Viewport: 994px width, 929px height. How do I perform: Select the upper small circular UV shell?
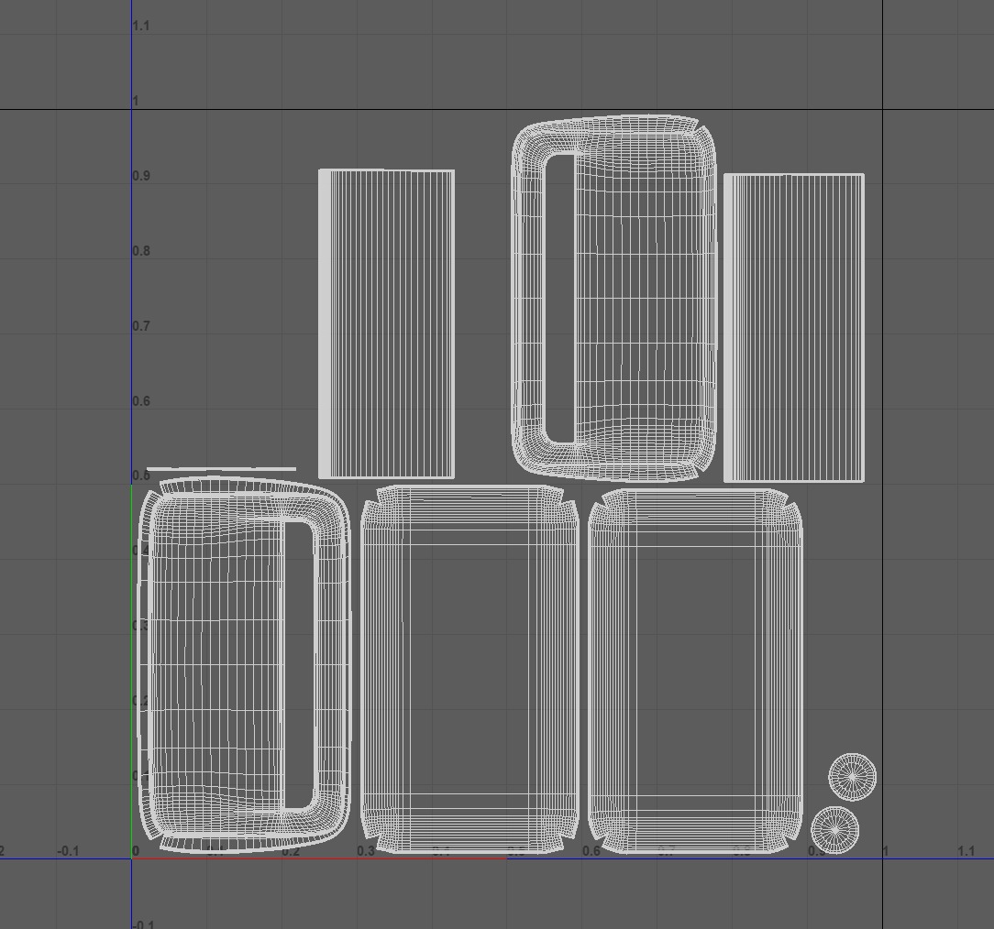[852, 775]
